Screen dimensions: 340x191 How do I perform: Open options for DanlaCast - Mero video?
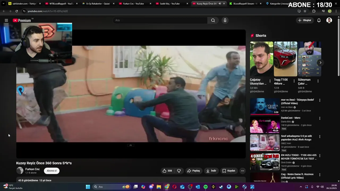(320, 118)
